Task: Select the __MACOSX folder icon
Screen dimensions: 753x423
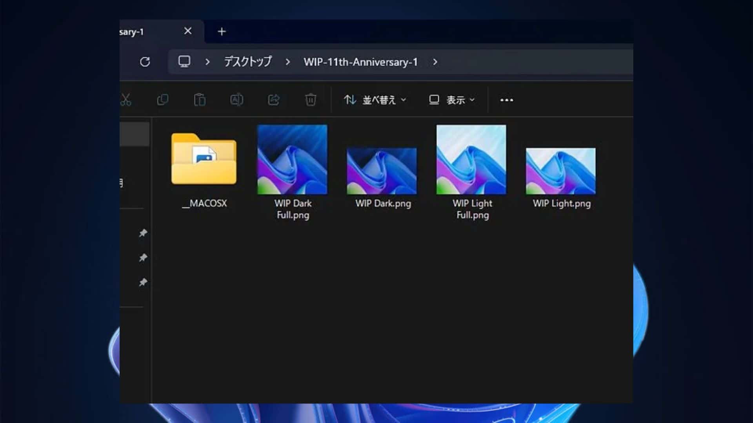Action: point(204,159)
